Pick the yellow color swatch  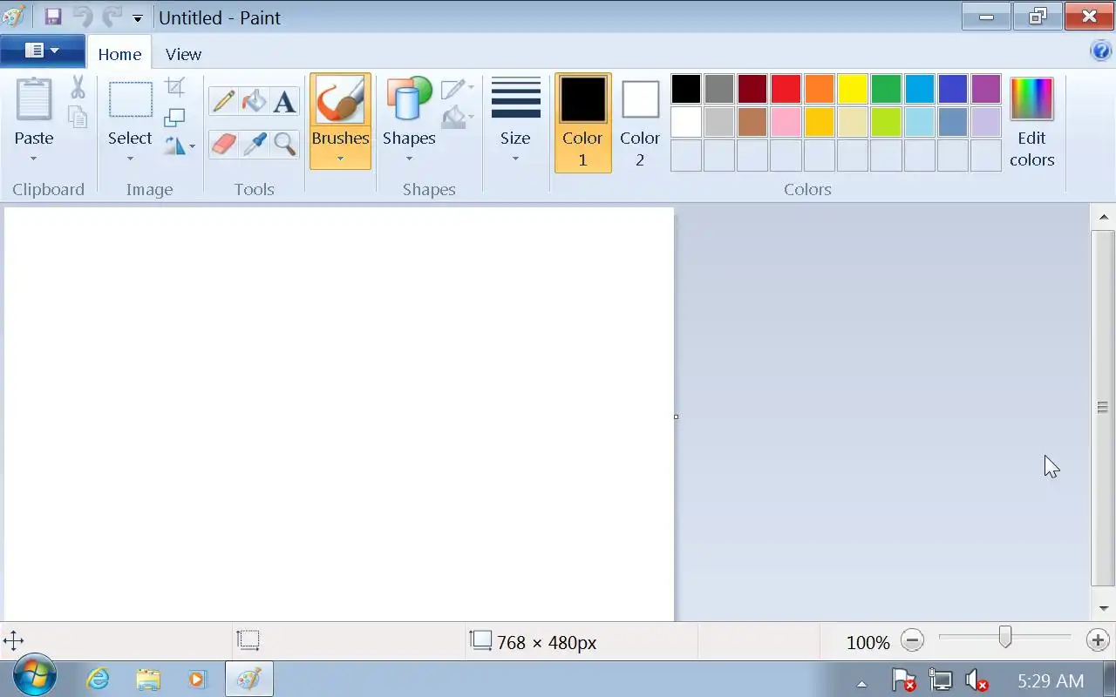coord(853,89)
